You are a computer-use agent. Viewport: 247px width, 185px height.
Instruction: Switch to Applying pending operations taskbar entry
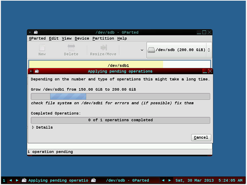click(55, 180)
